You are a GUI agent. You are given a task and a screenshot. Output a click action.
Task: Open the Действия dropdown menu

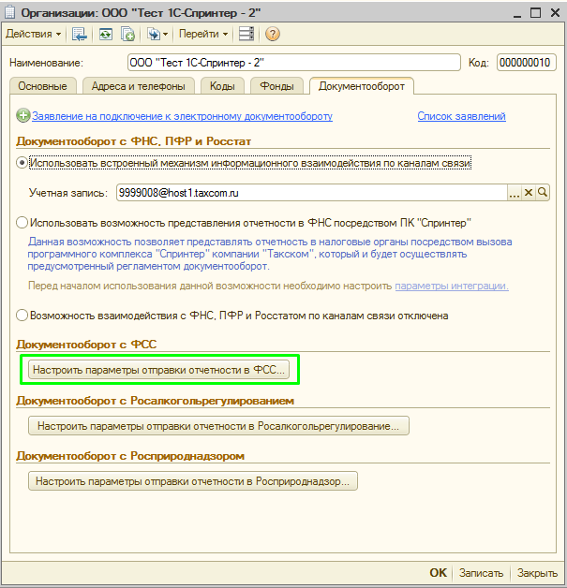tap(33, 34)
